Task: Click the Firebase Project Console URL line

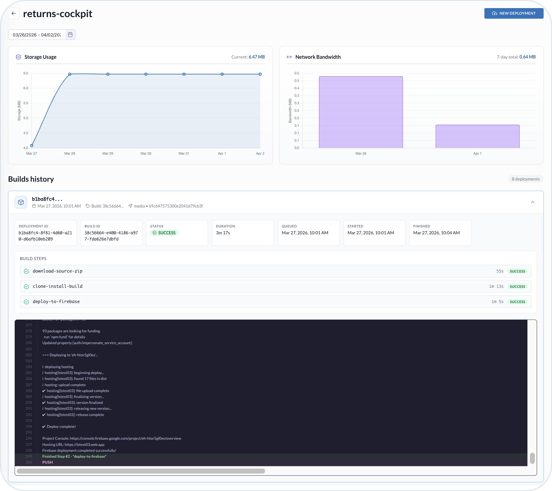Action: pyautogui.click(x=112, y=438)
